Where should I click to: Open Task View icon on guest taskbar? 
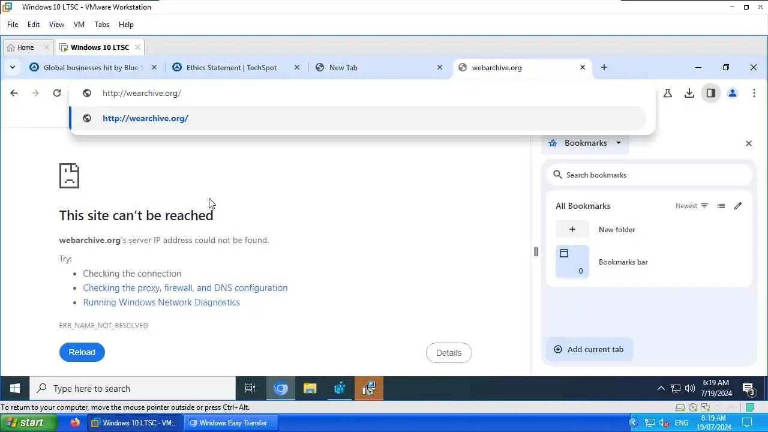click(250, 388)
